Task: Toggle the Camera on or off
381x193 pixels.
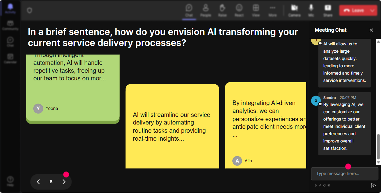Action: click(x=294, y=10)
